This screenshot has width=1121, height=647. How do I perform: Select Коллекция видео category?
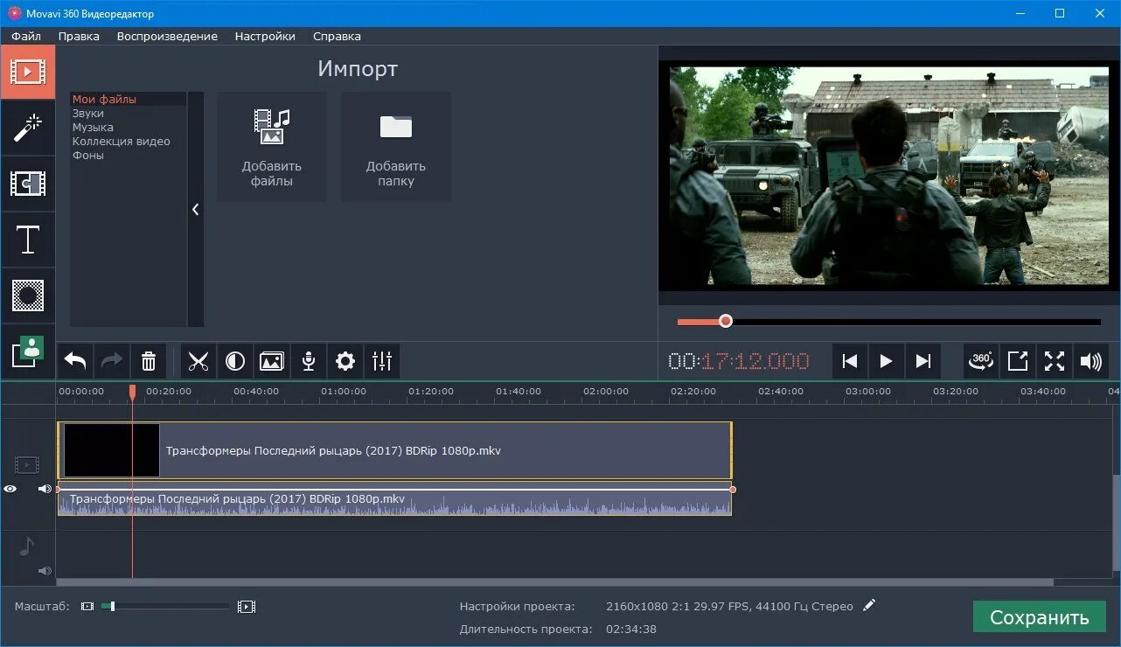pos(129,142)
